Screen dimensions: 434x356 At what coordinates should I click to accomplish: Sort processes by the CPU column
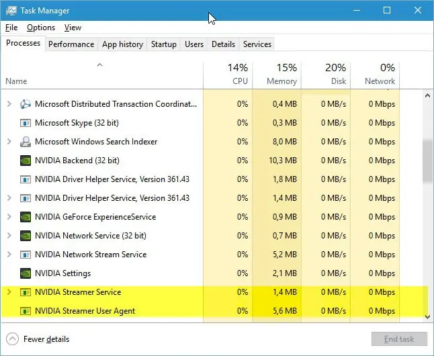pyautogui.click(x=228, y=75)
